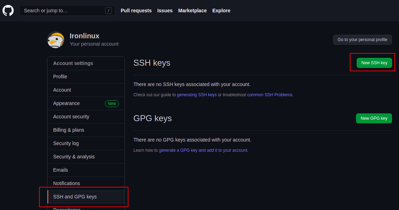The width and height of the screenshot is (399, 210).
Task: Click the slash shortcut icon in search
Action: tap(108, 11)
